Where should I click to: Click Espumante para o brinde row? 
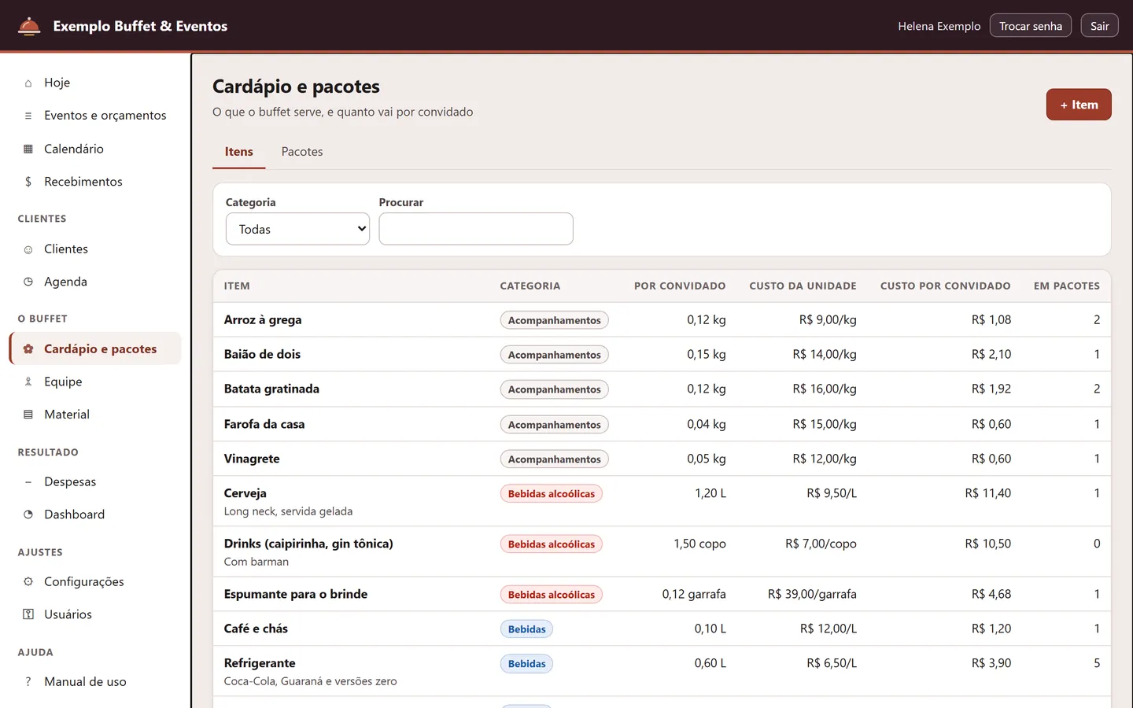click(x=662, y=594)
